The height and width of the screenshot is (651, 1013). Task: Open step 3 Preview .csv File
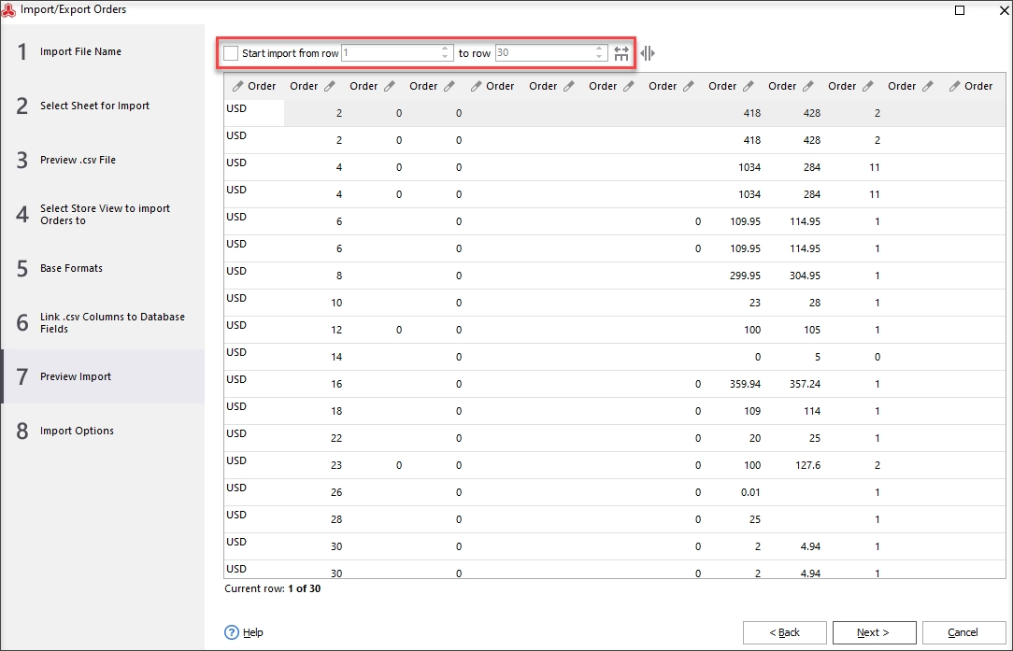click(x=103, y=160)
